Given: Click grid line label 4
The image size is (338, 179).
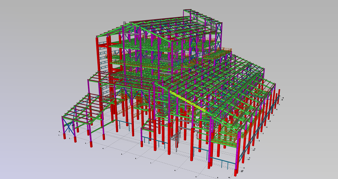Looking at the screenshot, I should coord(103,148).
